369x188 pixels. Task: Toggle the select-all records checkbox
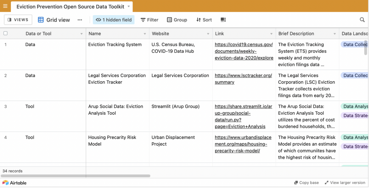(x=5, y=33)
